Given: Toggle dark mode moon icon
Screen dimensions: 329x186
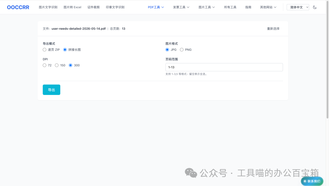Looking at the screenshot, I should (315, 7).
